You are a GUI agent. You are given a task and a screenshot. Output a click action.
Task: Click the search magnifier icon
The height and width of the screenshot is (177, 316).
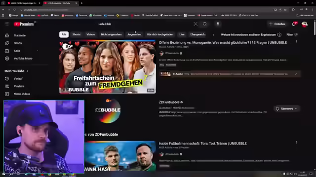[205, 24]
